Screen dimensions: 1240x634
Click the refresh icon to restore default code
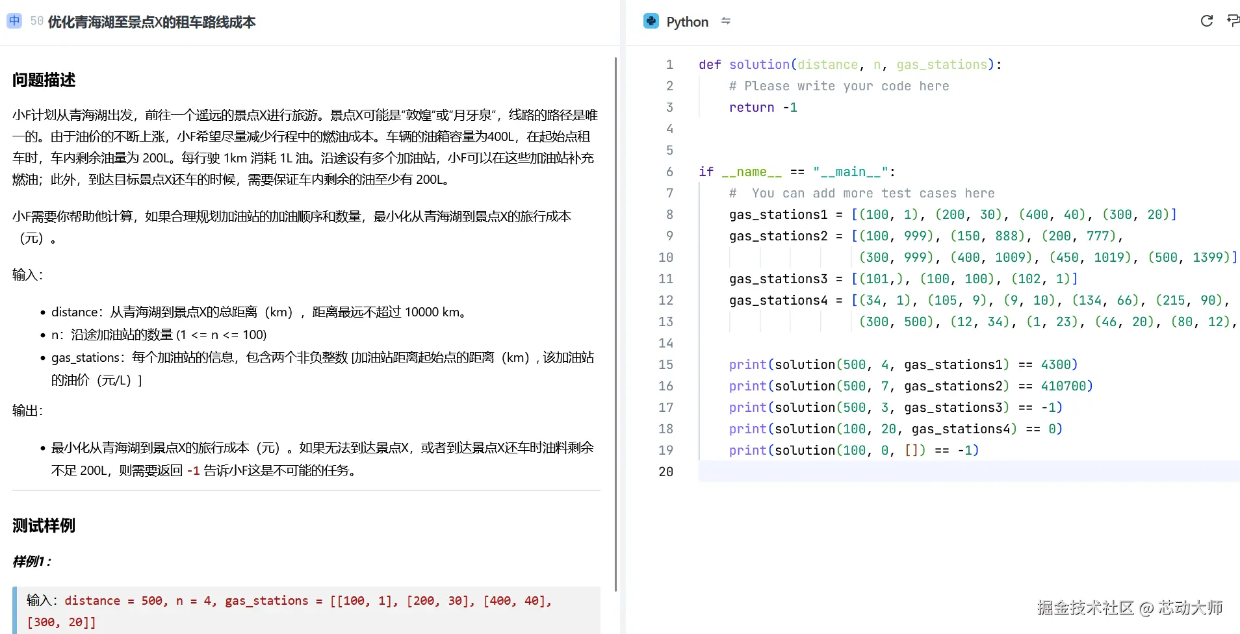coord(1207,20)
